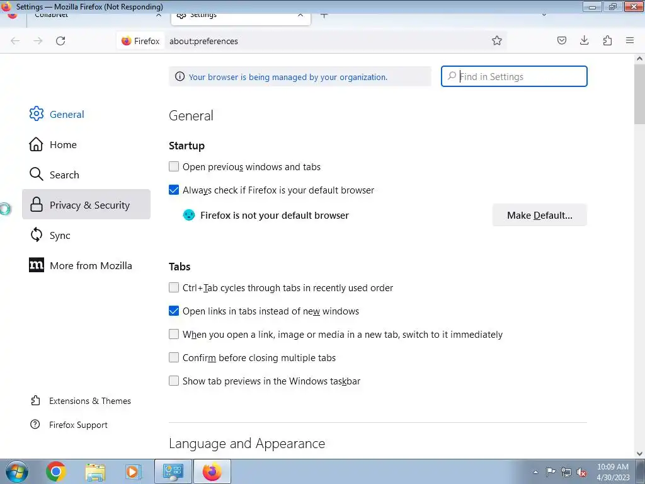Reload the page with refresh icon
The height and width of the screenshot is (484, 645).
pyautogui.click(x=60, y=41)
